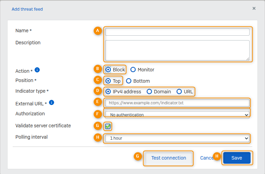
Task: Open the Authorization dropdown
Action: click(177, 115)
